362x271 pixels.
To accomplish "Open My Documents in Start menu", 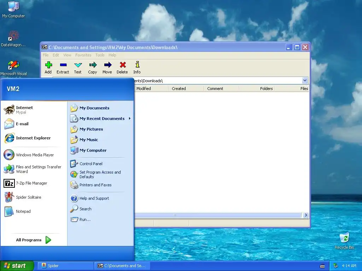I will 90,108.
